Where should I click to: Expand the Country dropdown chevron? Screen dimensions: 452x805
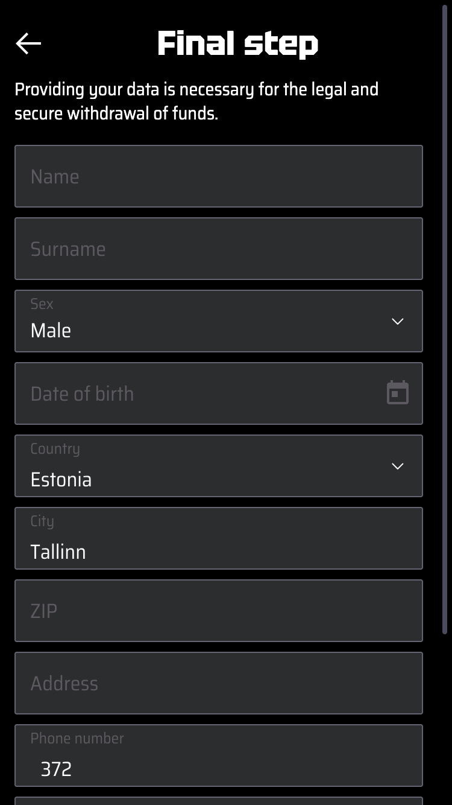pos(397,466)
